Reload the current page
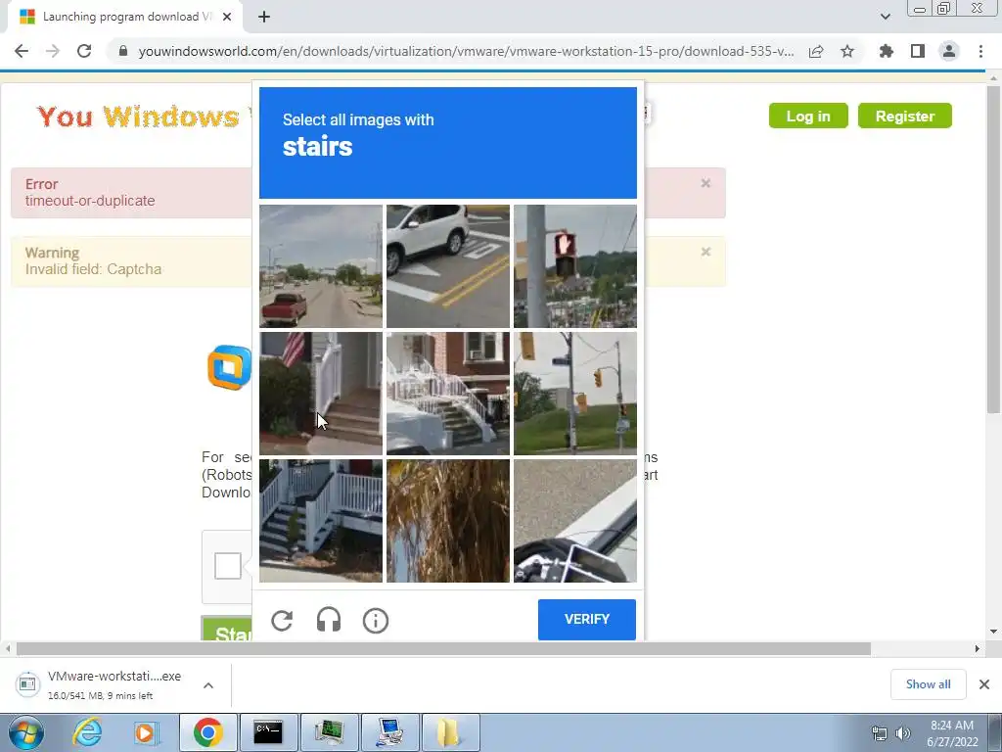Screen dimensions: 1002x752 click(x=84, y=51)
